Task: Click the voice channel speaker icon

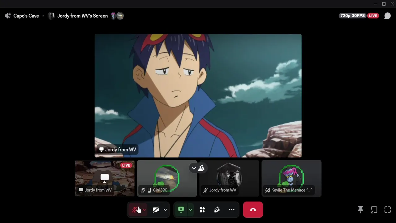Action: point(8,16)
